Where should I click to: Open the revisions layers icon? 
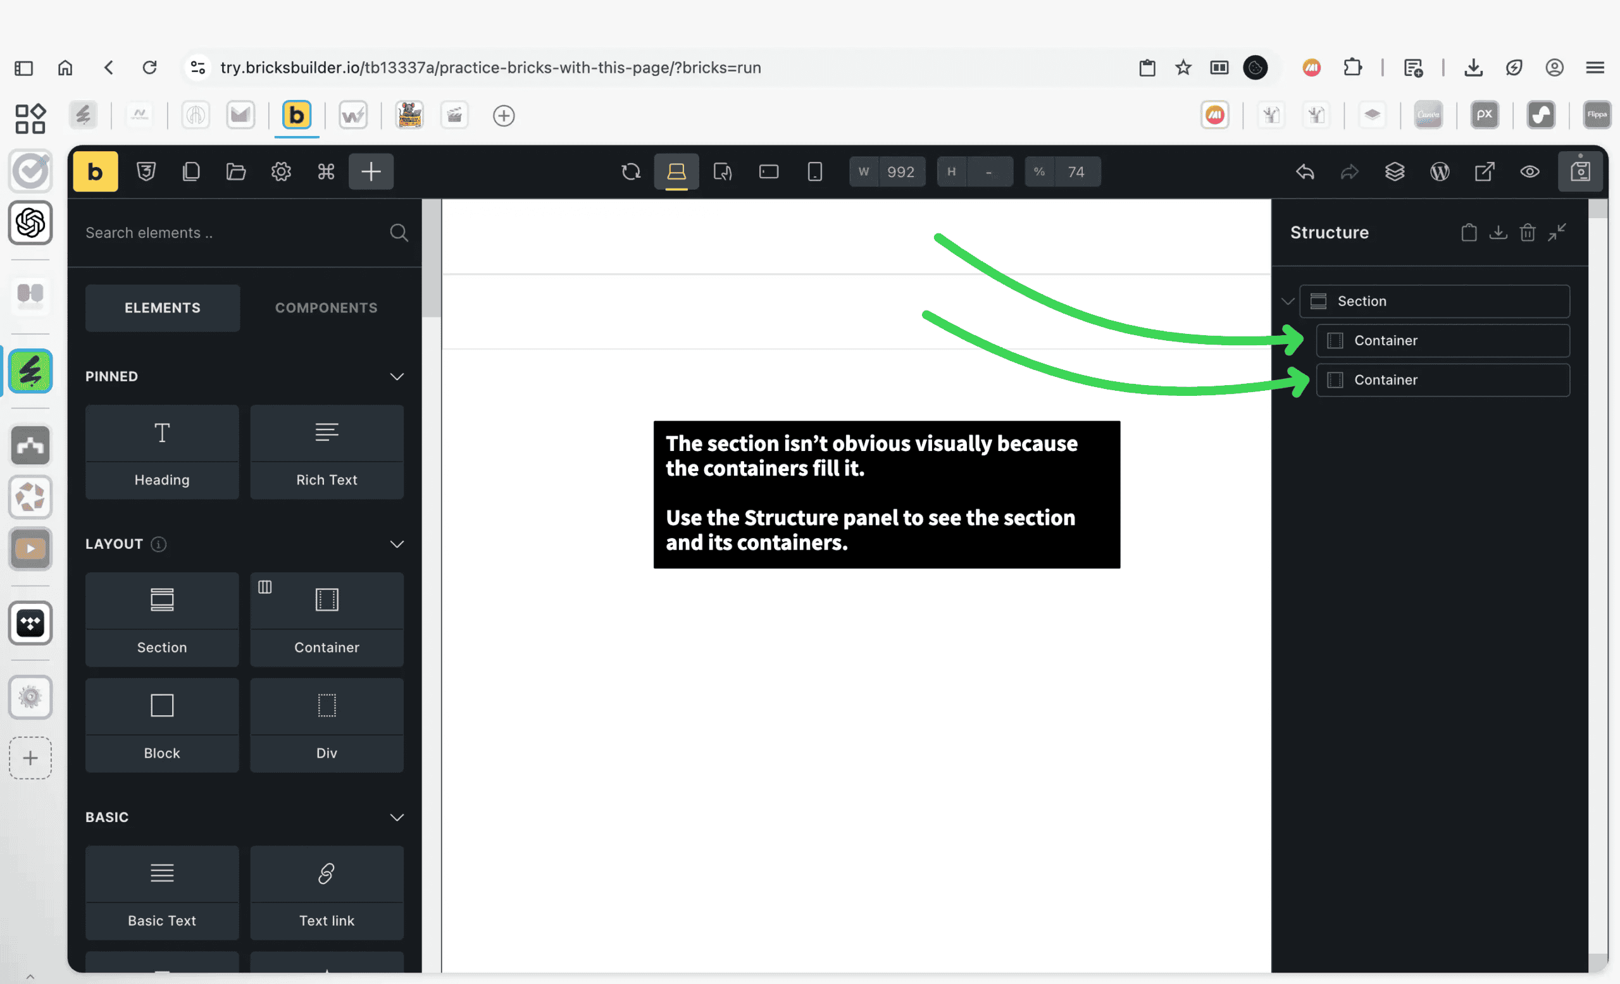(x=1395, y=172)
